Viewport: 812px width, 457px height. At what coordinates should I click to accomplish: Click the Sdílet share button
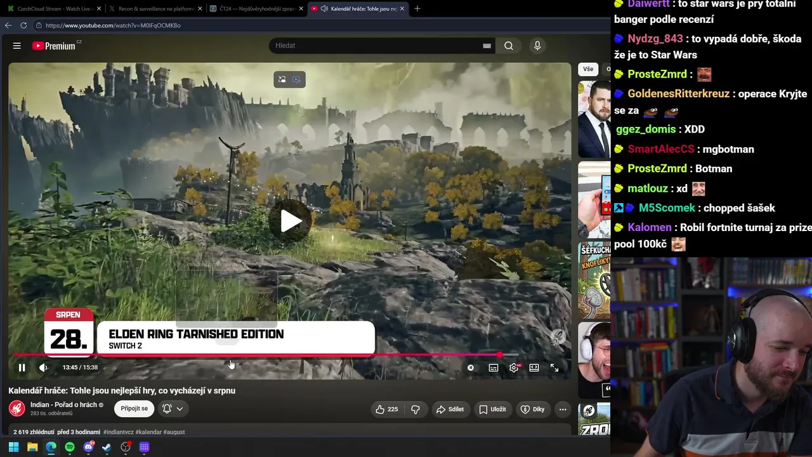(450, 409)
